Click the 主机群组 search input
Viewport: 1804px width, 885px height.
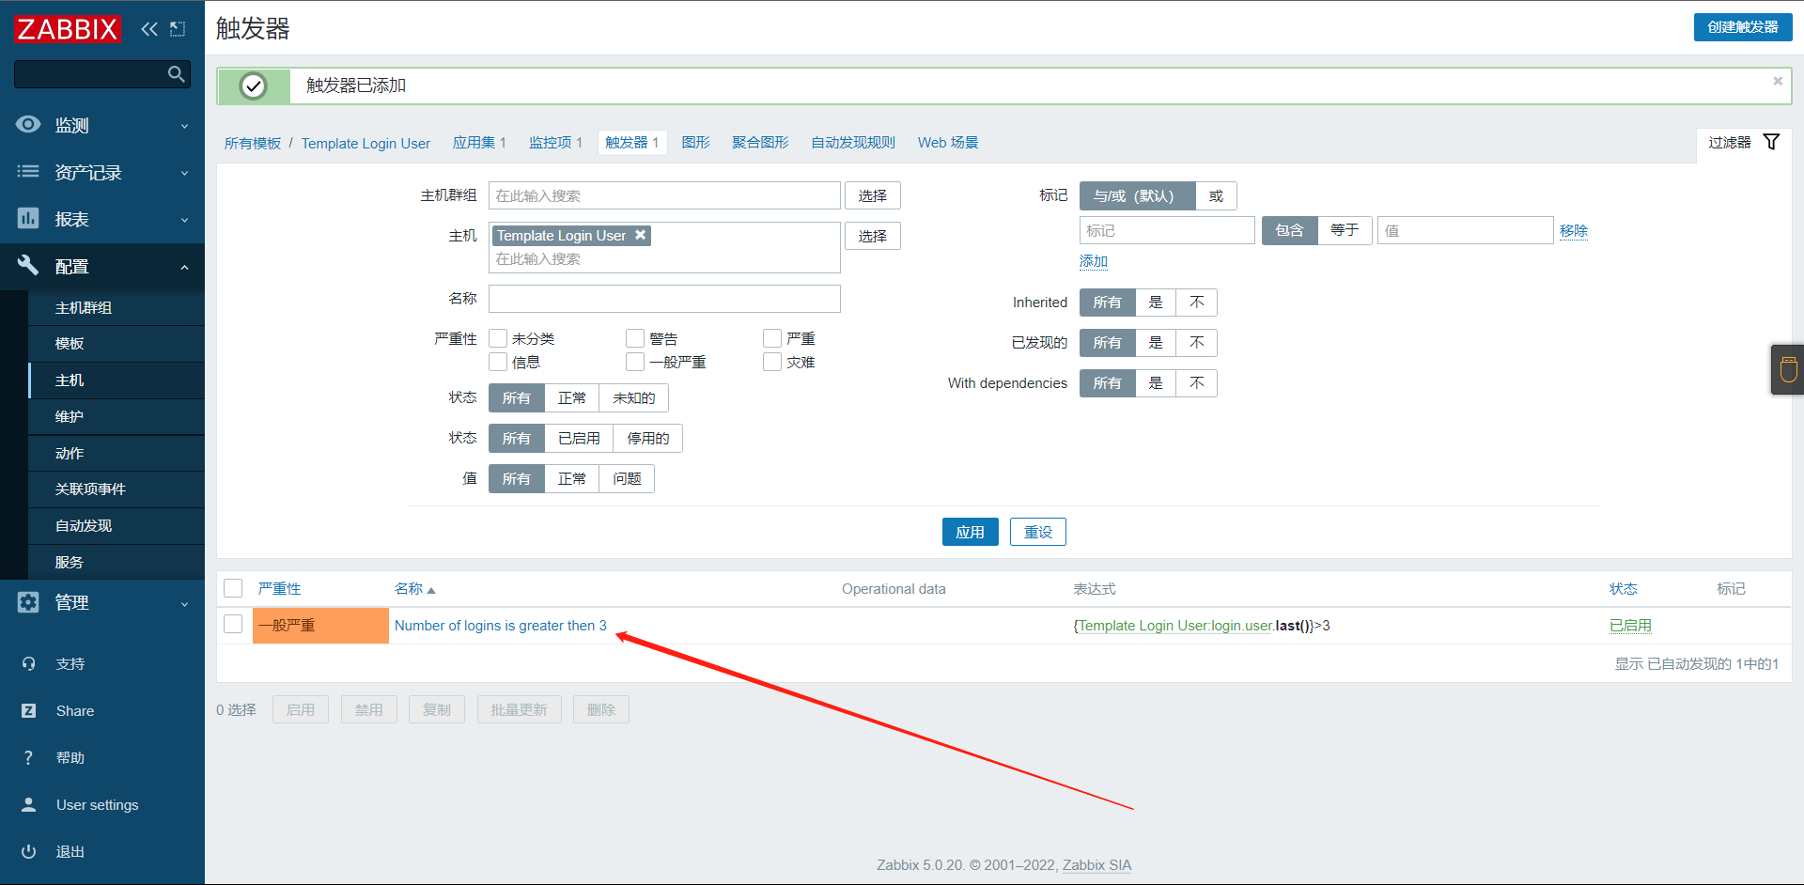pos(664,195)
